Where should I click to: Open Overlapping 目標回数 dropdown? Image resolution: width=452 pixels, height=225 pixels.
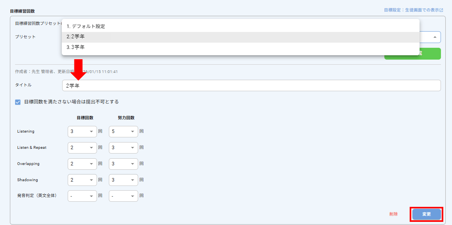click(x=82, y=164)
